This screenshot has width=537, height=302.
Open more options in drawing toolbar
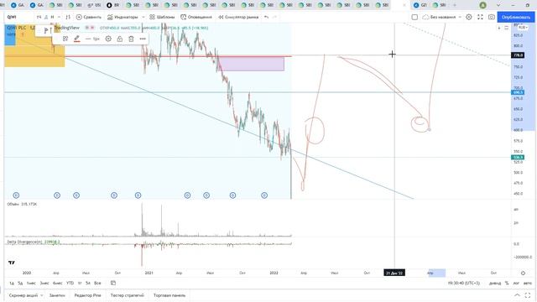click(x=143, y=39)
